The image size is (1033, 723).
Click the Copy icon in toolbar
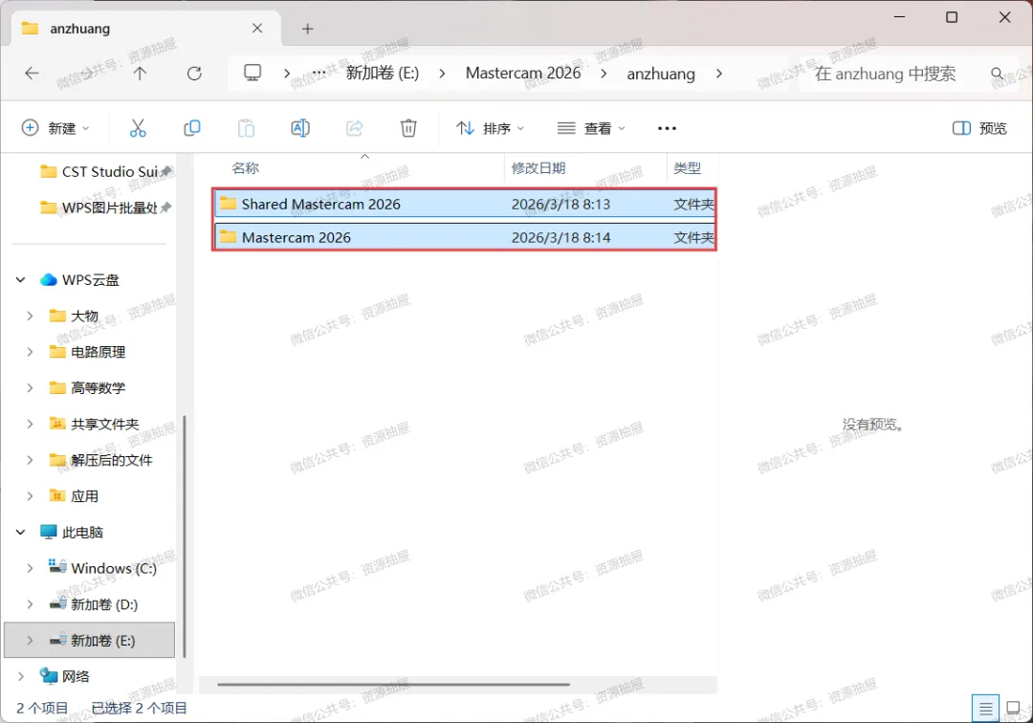point(191,128)
